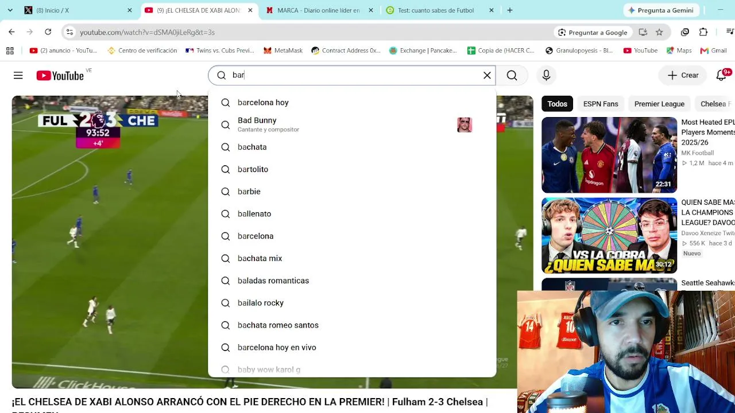Choose the "bailalo rocky" suggestion
735x413 pixels.
[352, 303]
